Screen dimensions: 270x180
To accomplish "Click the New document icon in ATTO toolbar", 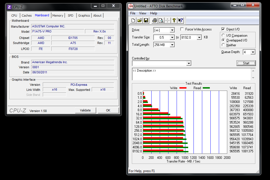I will (x=133, y=20).
